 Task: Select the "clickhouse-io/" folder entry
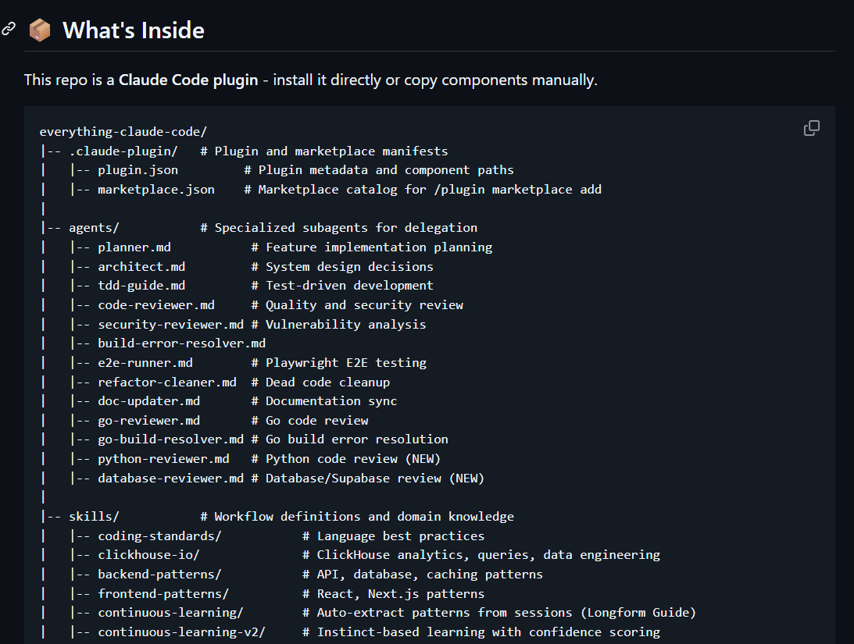point(148,555)
